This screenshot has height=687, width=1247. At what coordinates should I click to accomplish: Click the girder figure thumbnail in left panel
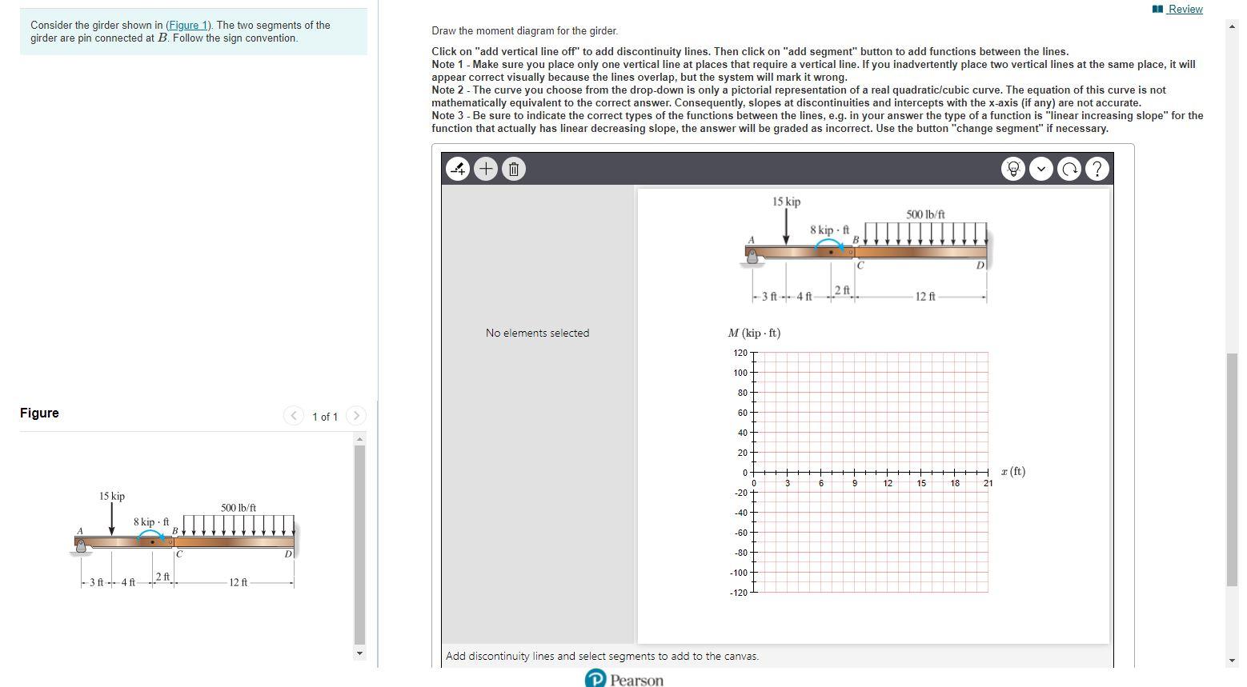186,540
